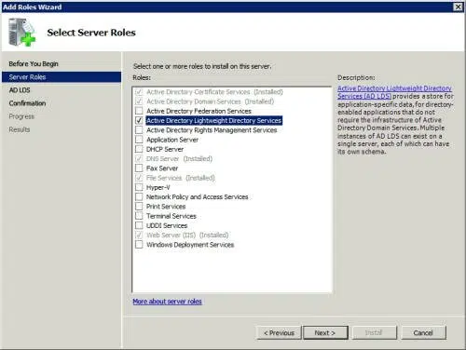Image resolution: width=466 pixels, height=350 pixels.
Task: Click the 'Description:' label
Action: point(356,77)
